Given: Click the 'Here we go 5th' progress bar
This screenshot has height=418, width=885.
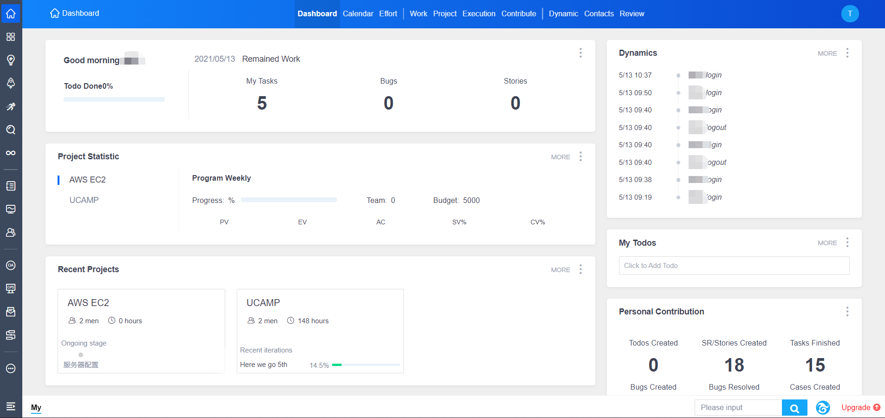Looking at the screenshot, I should click(x=366, y=365).
